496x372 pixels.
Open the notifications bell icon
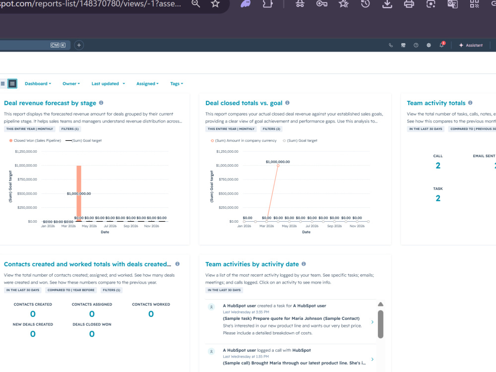tap(441, 45)
